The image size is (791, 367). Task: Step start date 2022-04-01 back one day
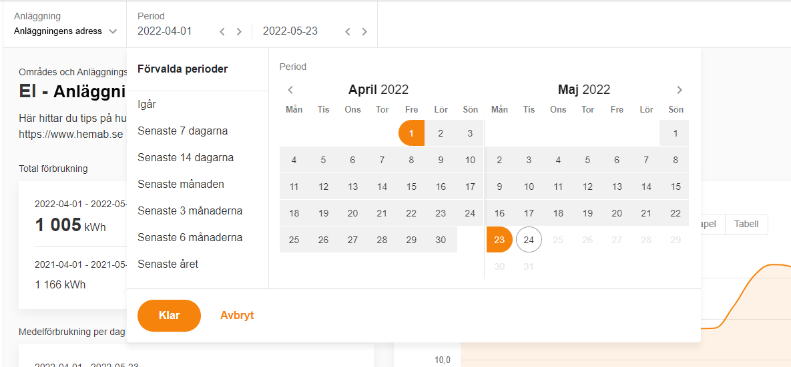coord(222,31)
